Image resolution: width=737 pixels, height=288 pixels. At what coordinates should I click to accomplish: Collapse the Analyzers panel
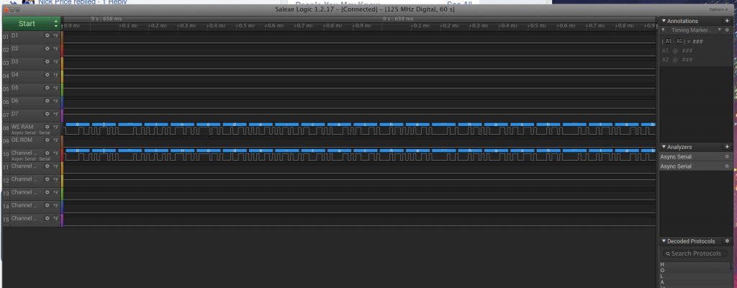(664, 147)
